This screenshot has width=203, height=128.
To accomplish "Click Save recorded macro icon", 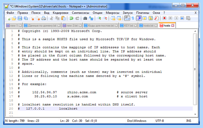I will click(x=188, y=18).
